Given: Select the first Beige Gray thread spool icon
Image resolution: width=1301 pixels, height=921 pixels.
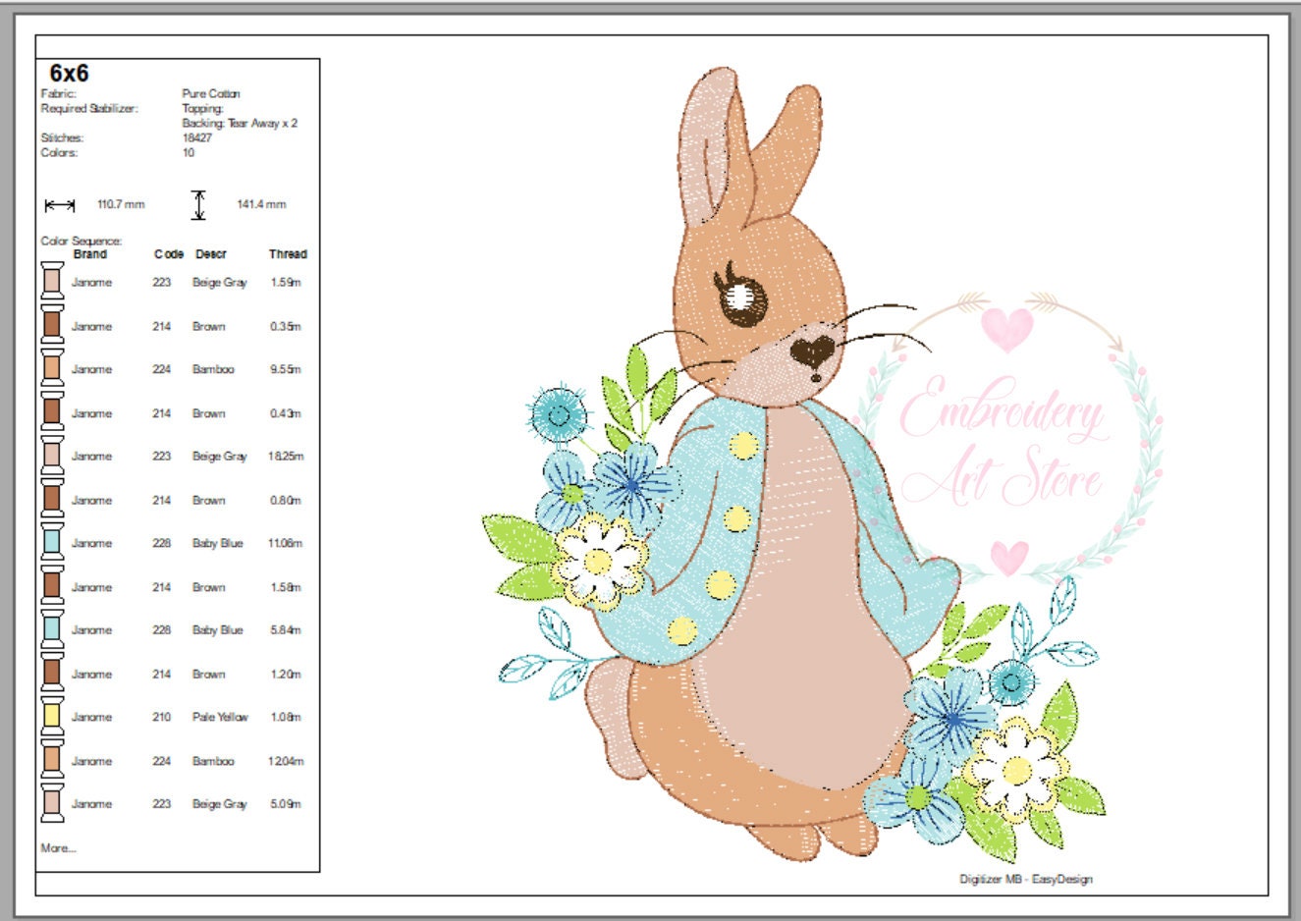Looking at the screenshot, I should tap(54, 284).
